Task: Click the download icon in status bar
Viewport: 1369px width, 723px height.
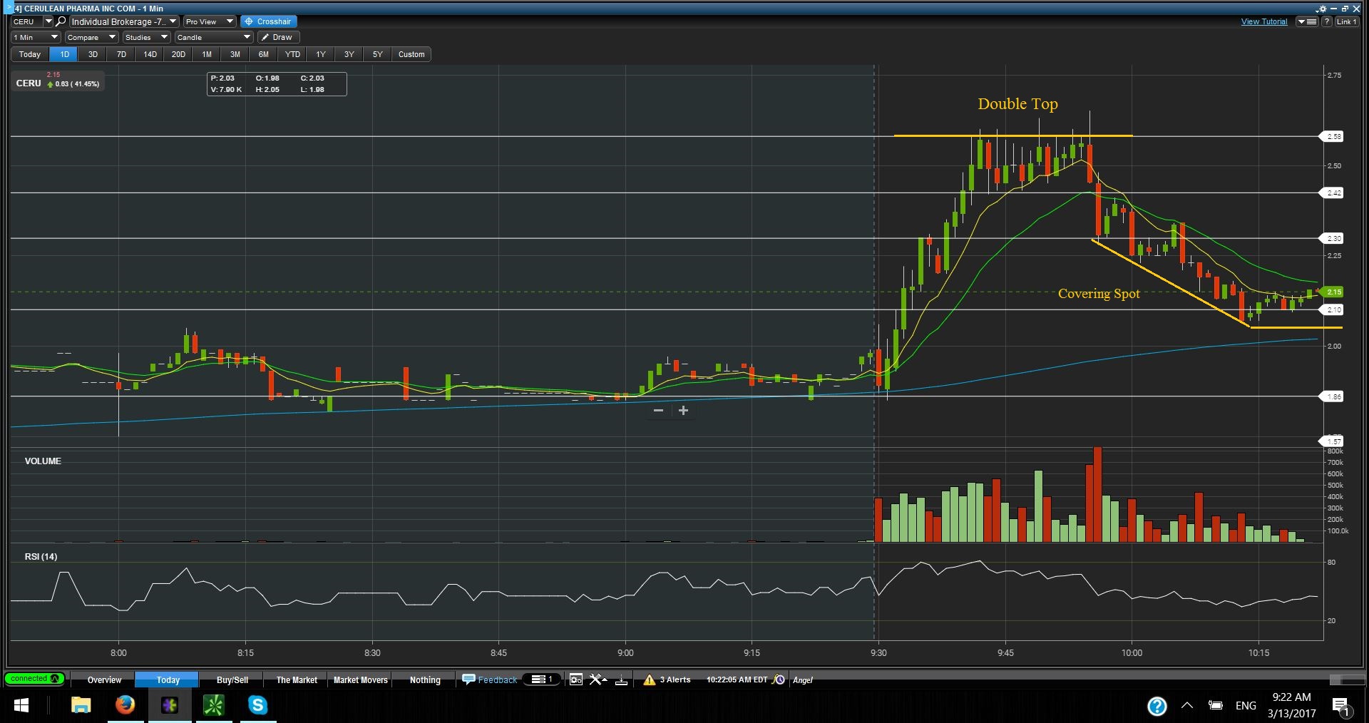Action: (621, 680)
